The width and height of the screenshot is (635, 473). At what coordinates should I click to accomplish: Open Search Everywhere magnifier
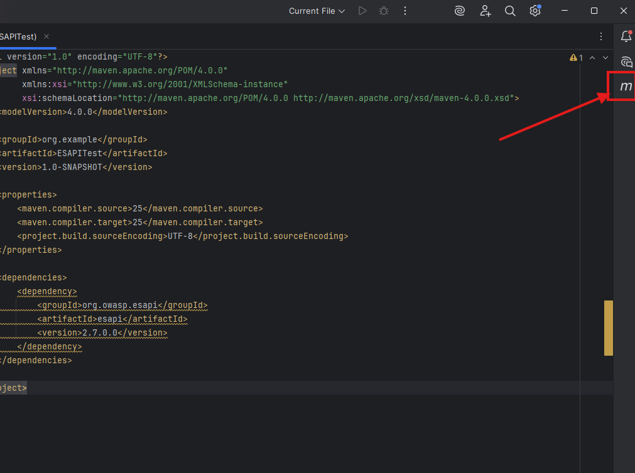pyautogui.click(x=510, y=11)
